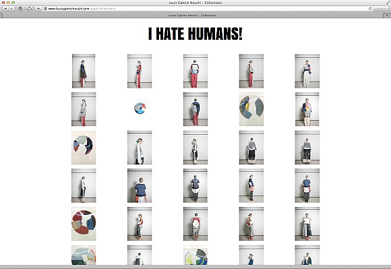Select the Louis Gabriel Nouchi – Collections tab
The width and height of the screenshot is (391, 269).
[x=193, y=16]
